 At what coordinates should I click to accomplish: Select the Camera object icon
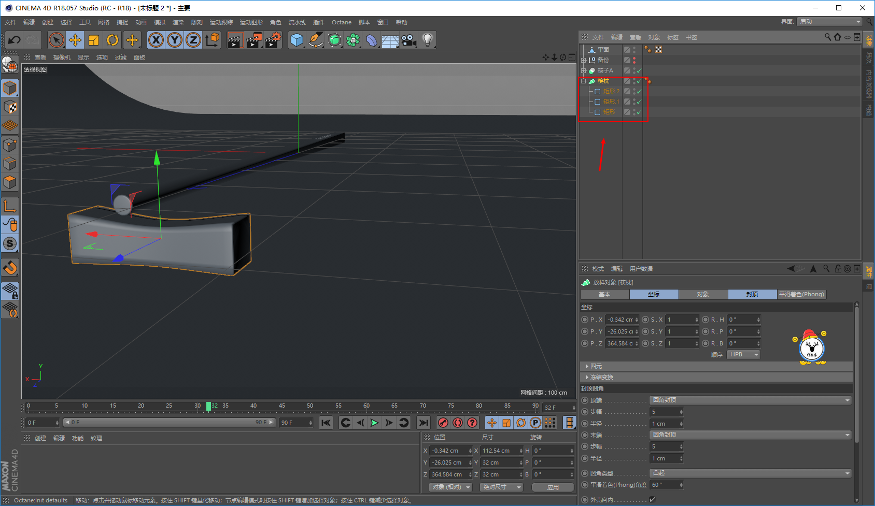click(x=409, y=40)
